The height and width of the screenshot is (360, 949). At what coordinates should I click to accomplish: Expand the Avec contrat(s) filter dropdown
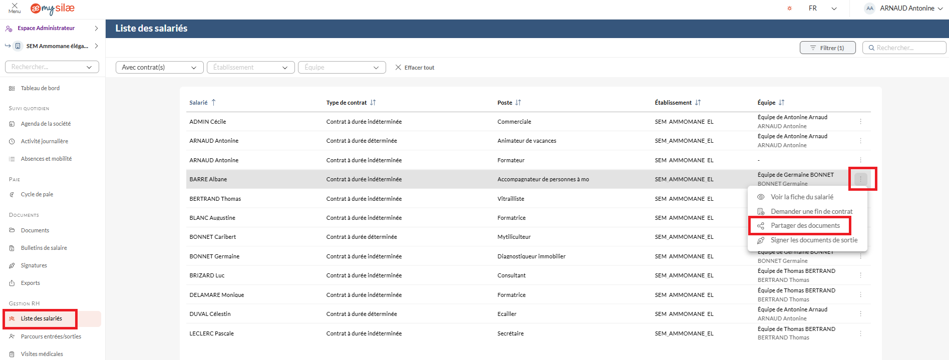[159, 68]
